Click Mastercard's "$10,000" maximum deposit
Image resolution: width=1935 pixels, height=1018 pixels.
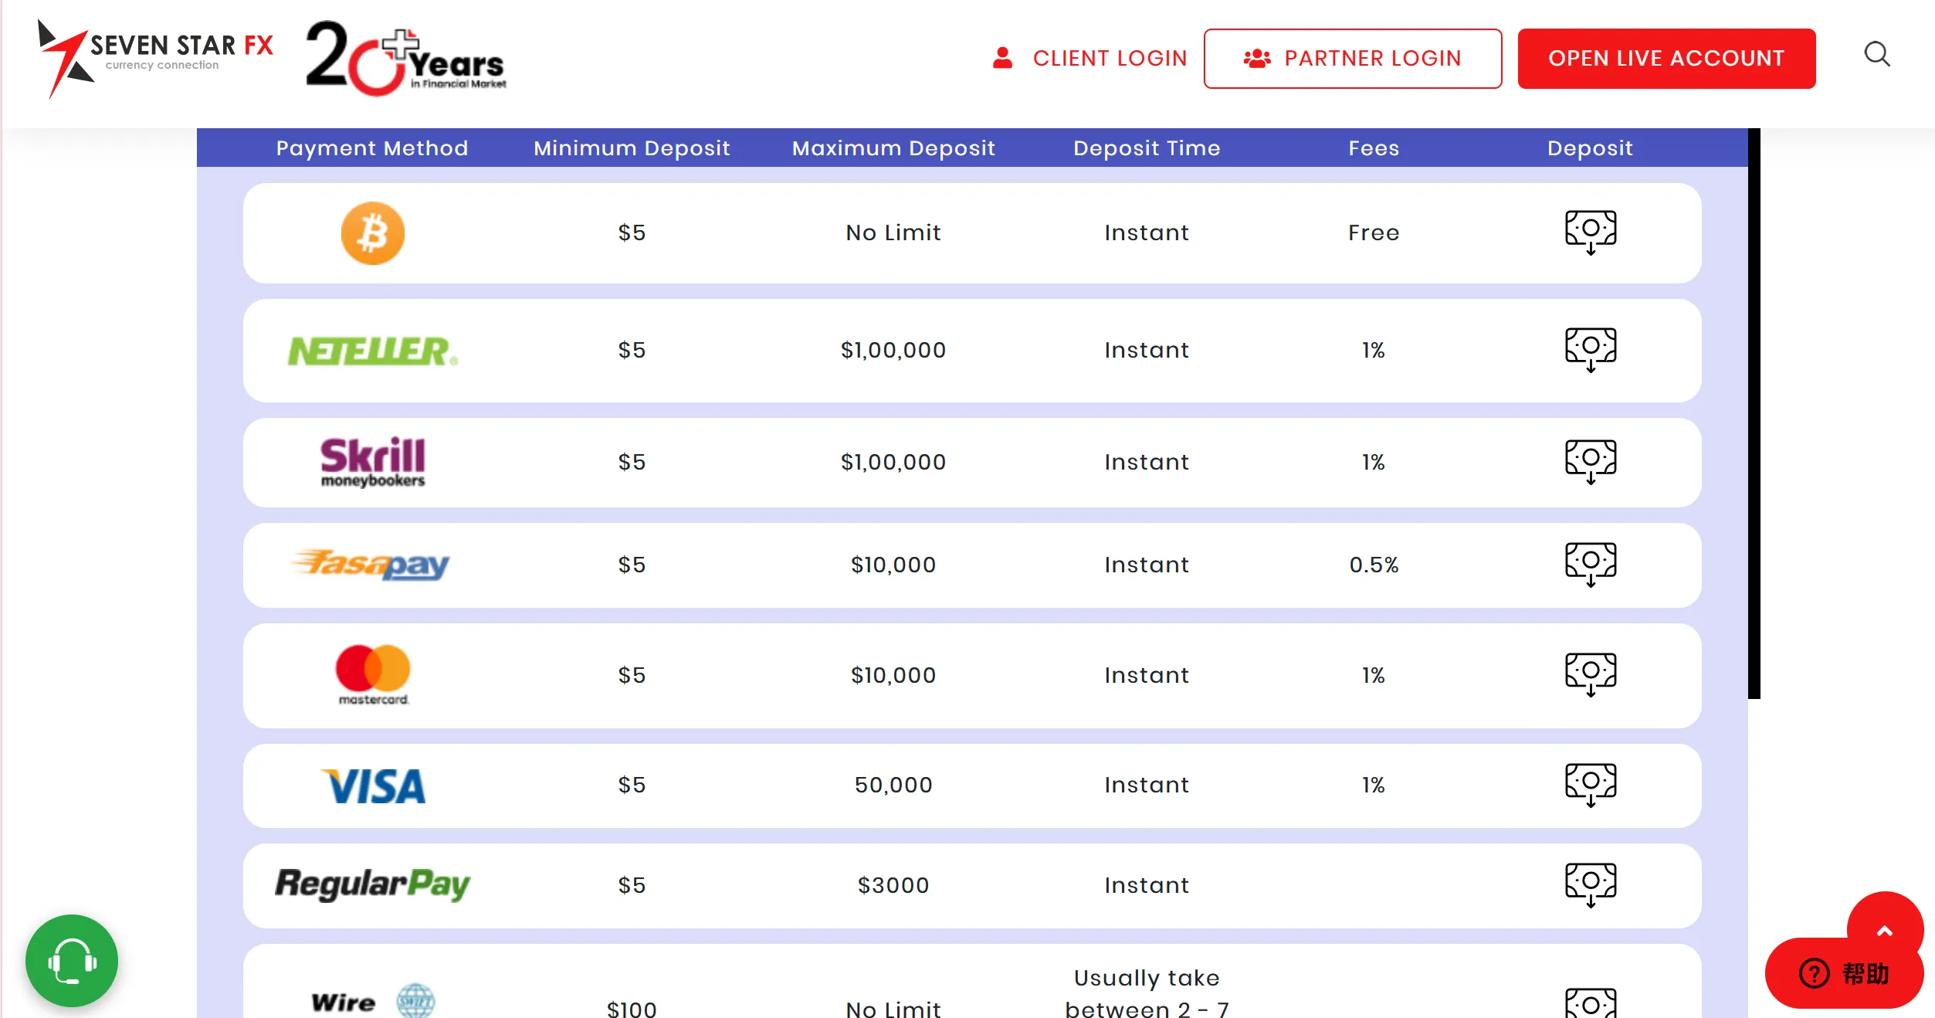(893, 675)
